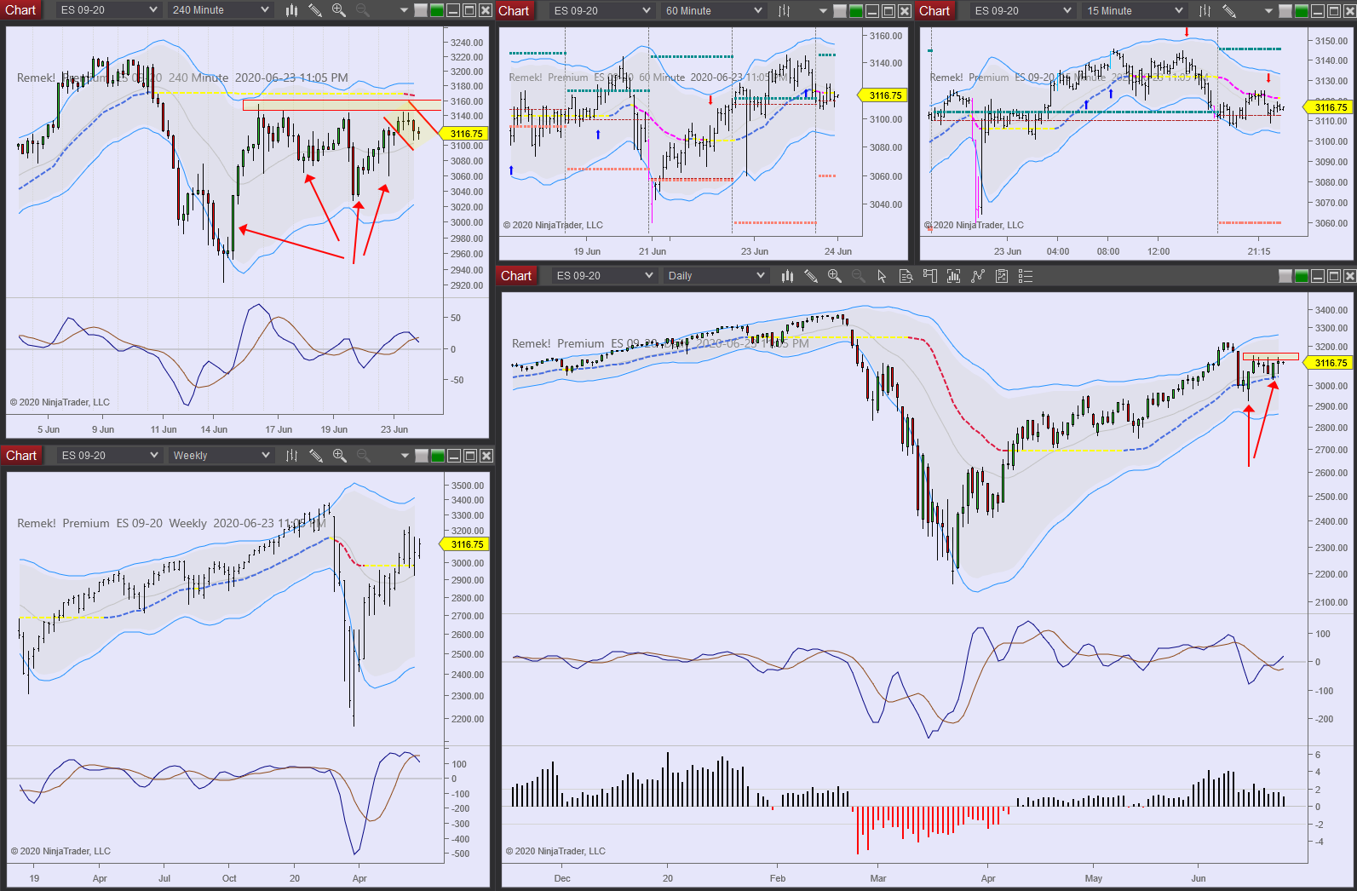Viewport: 1357px width, 891px height.
Task: Pick the gray instrument link square in Daily chart
Action: (1285, 276)
